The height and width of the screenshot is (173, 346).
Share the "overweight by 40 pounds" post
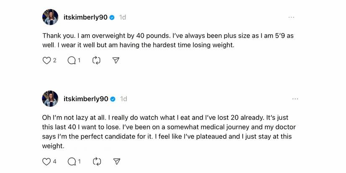116,61
